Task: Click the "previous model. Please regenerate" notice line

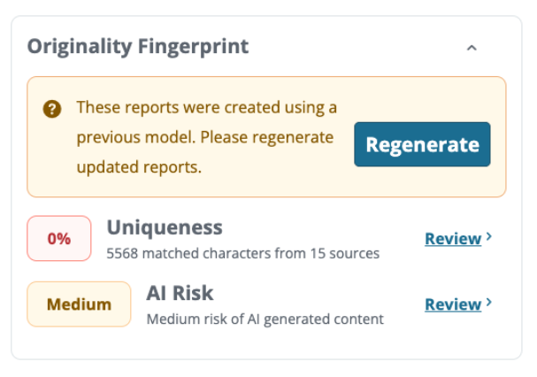Action: [204, 138]
